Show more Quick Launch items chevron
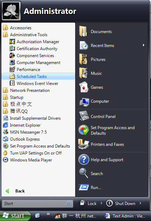Viewport: 151px width, 221px height. 48,214
